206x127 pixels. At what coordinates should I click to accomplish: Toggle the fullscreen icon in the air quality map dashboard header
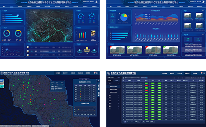97,73
